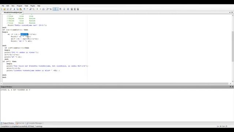
Task: Close the current editor tab
Action: (x=232, y=12)
